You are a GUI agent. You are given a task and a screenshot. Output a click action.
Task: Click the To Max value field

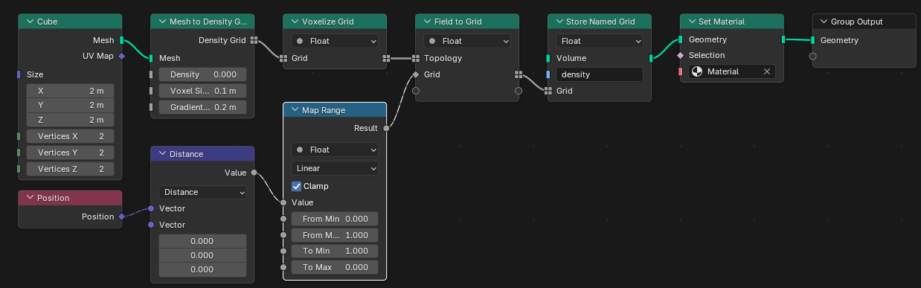tap(335, 267)
